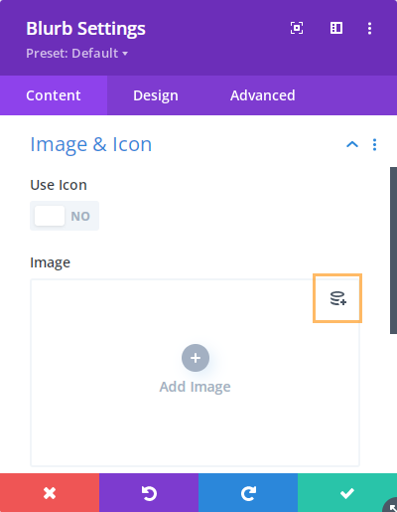Snap the modal using the sidebar layout icon
The height and width of the screenshot is (512, 397).
click(x=336, y=28)
